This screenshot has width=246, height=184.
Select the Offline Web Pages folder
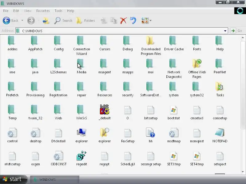[197, 63]
